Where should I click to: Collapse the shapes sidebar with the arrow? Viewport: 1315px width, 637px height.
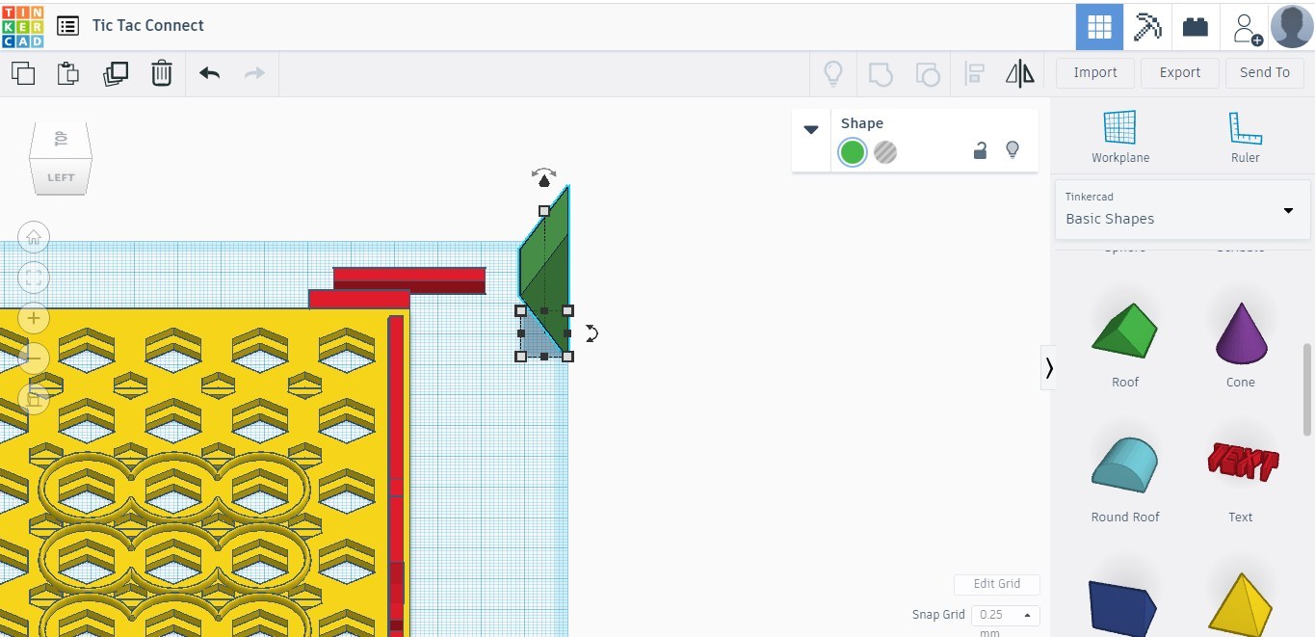point(1049,368)
